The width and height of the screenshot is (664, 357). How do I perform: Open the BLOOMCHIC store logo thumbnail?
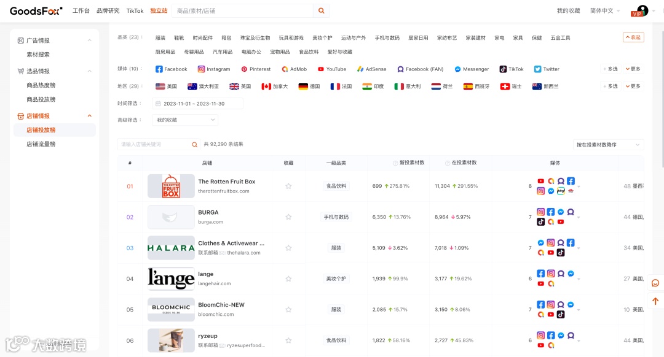(x=171, y=310)
